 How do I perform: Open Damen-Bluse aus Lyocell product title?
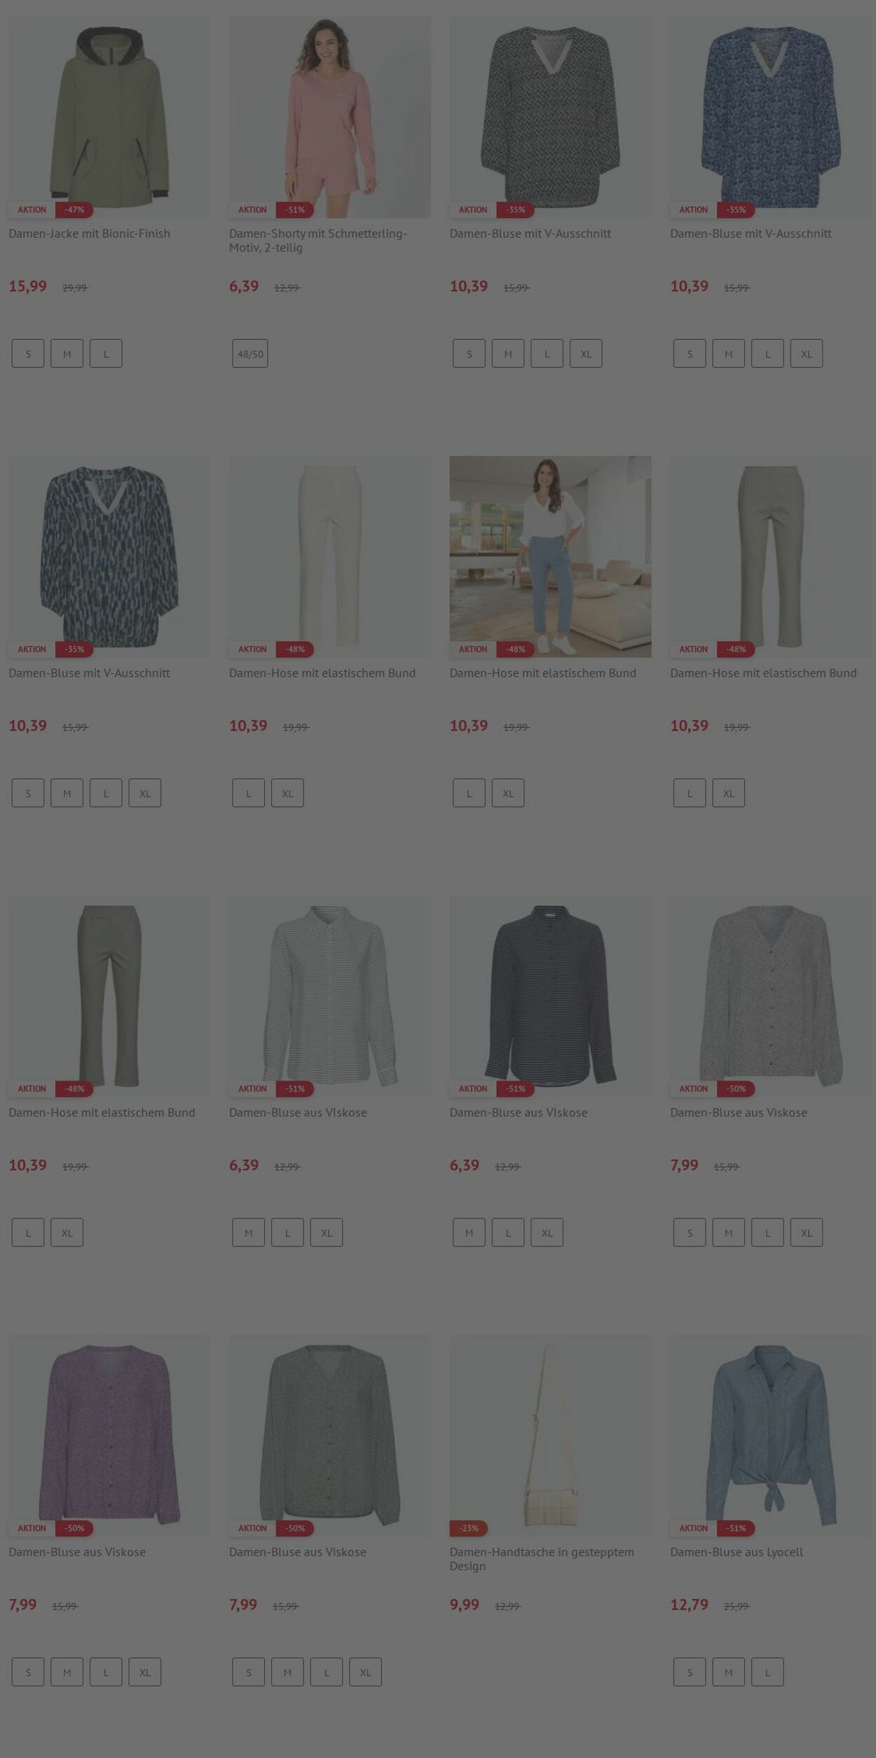point(737,1552)
